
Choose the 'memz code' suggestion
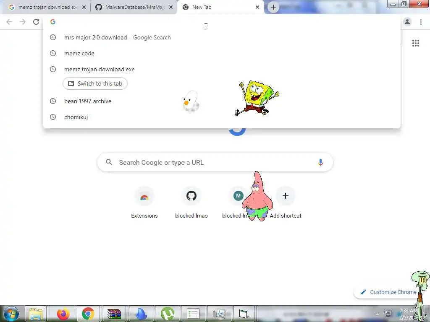coord(222,53)
